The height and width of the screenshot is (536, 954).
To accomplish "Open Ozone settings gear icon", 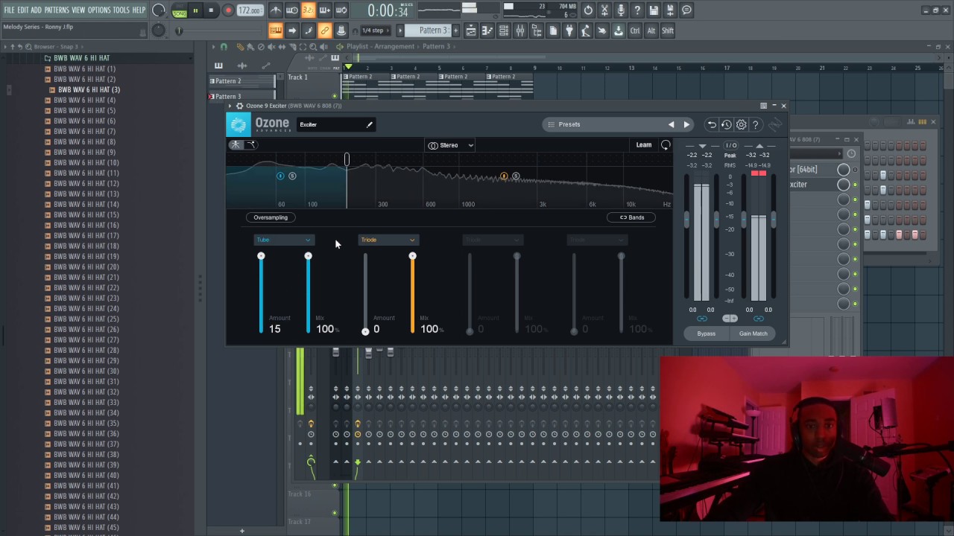I will (x=741, y=125).
